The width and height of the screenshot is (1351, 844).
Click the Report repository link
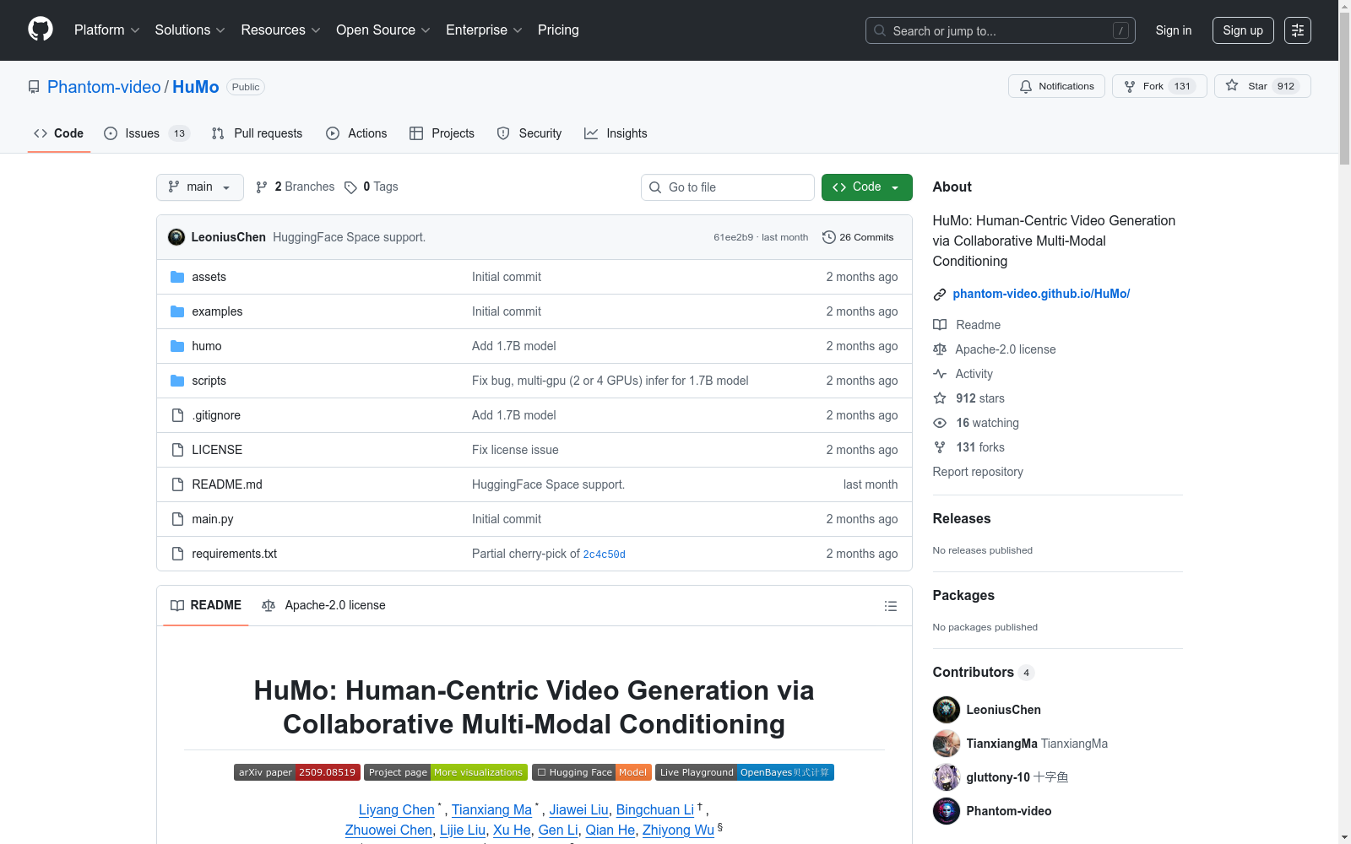[x=978, y=472]
